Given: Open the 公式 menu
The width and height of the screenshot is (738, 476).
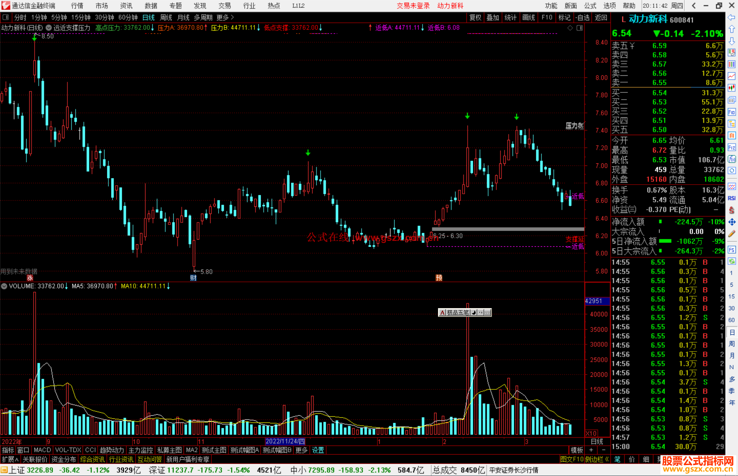Looking at the screenshot, I should tap(590, 5).
